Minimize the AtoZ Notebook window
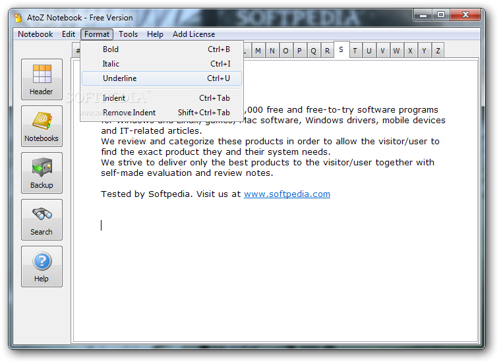 point(423,15)
